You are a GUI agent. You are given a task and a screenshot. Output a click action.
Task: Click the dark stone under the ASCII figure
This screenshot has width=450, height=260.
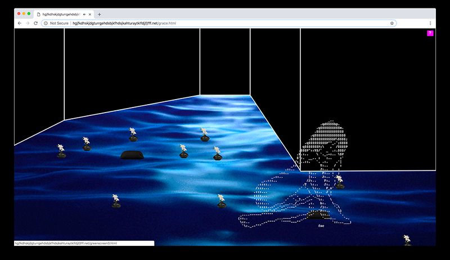(x=318, y=214)
